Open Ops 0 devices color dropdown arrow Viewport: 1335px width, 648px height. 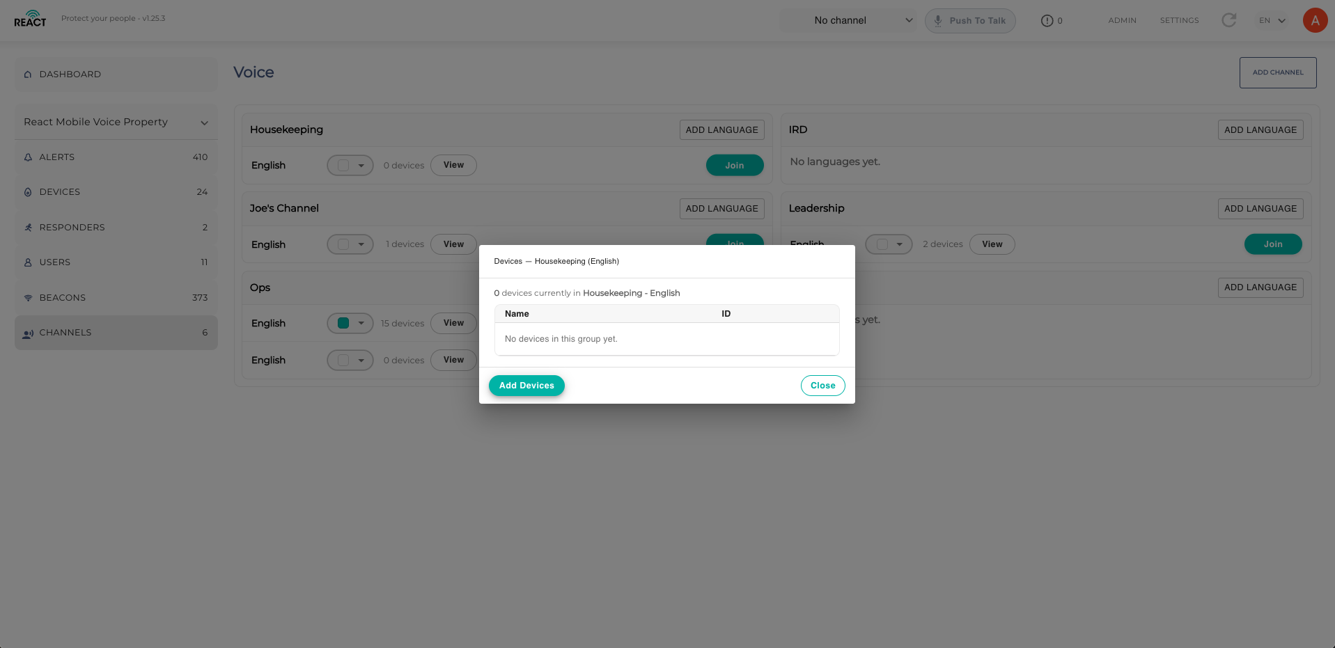[x=361, y=361]
